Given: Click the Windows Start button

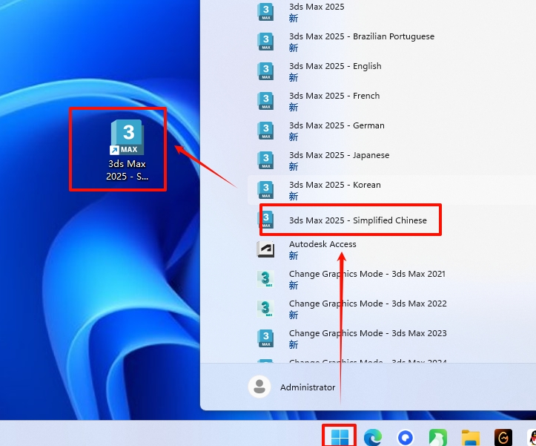Looking at the screenshot, I should (340, 437).
